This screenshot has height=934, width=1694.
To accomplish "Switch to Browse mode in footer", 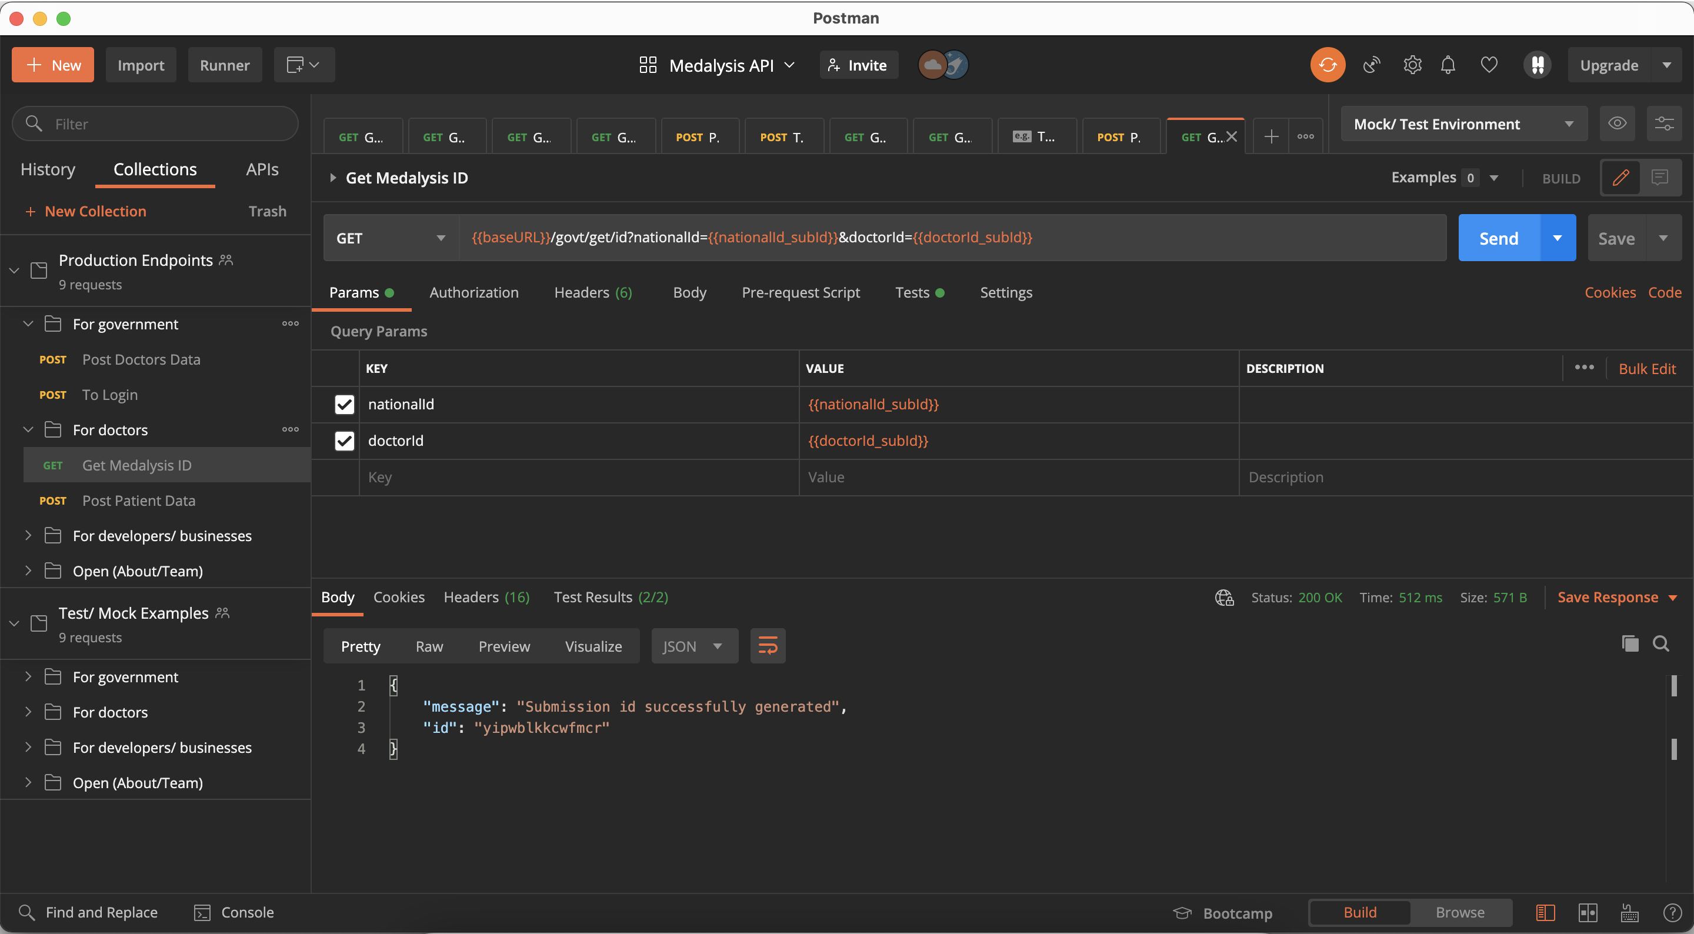I will tap(1460, 912).
